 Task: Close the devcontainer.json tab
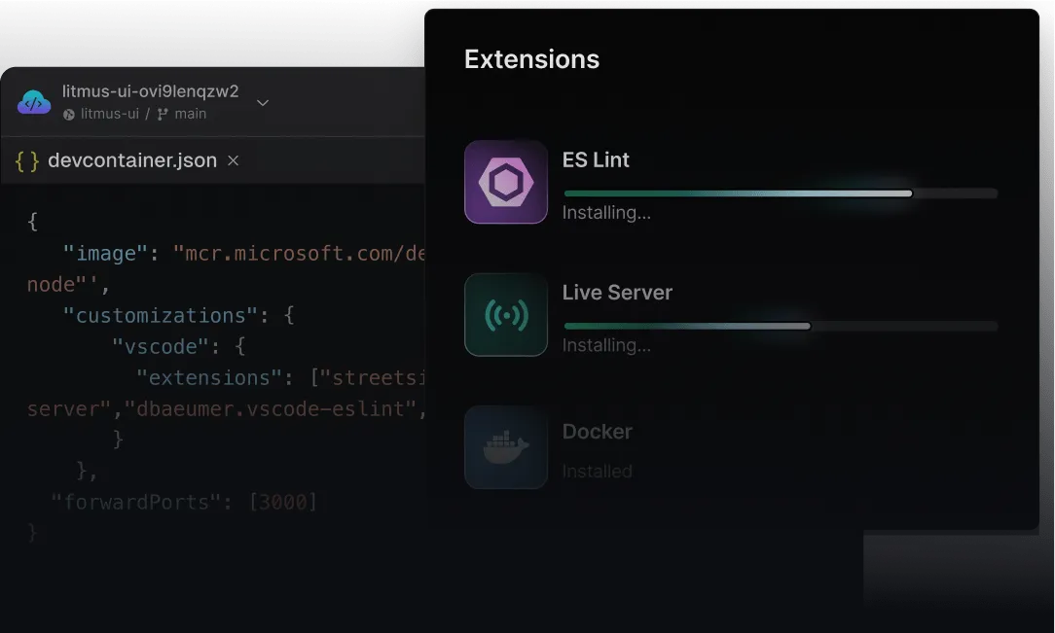[233, 160]
